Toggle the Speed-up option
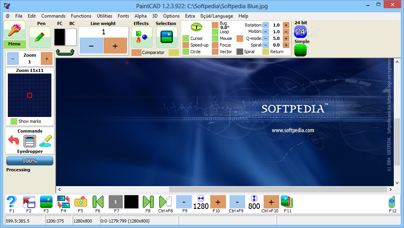 [186, 45]
